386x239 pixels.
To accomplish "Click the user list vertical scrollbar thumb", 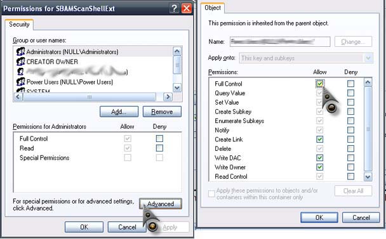I will click(177, 65).
